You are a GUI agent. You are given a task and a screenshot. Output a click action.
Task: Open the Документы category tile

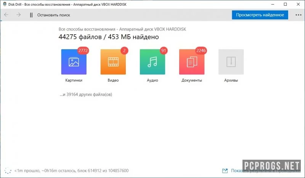tap(192, 62)
